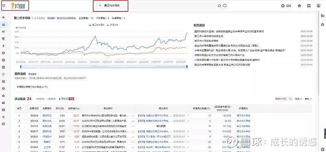Go to the home icon in the left sidebar
This screenshot has height=152, width=326.
pos(3,17)
